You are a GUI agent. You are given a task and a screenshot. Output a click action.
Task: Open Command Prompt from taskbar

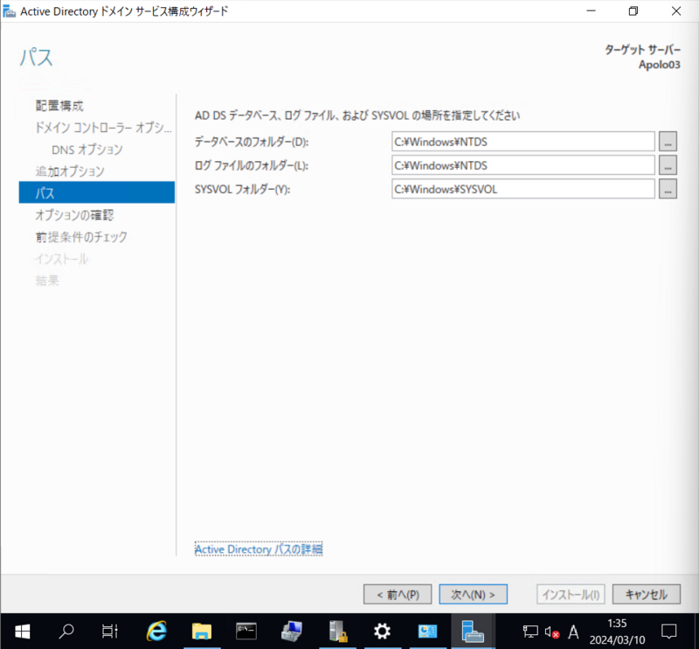point(246,632)
